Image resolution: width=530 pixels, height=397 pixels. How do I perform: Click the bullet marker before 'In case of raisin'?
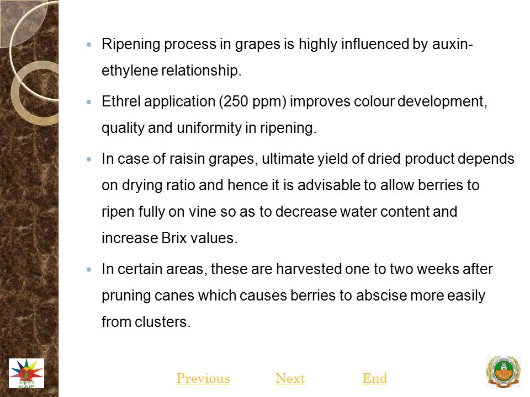pyautogui.click(x=89, y=159)
